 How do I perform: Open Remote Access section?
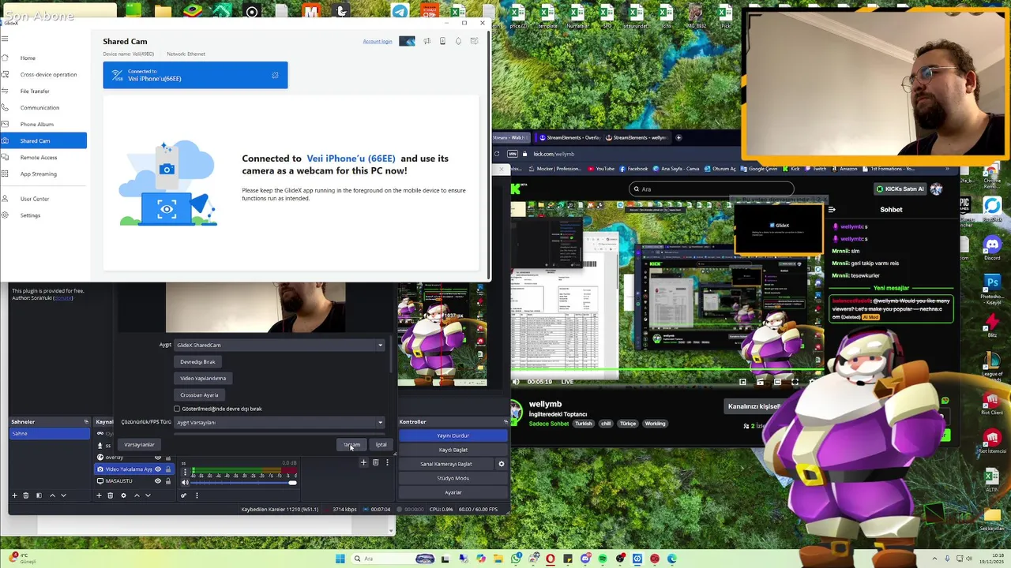43,157
